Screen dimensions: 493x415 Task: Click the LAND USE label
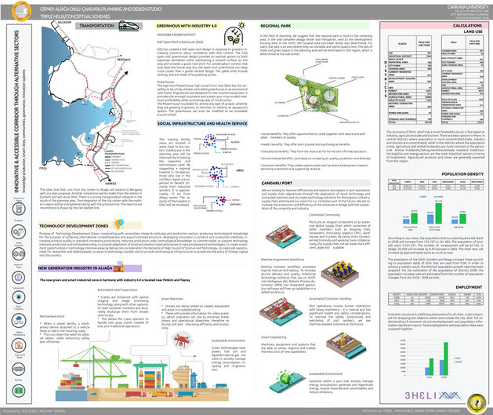473,32
